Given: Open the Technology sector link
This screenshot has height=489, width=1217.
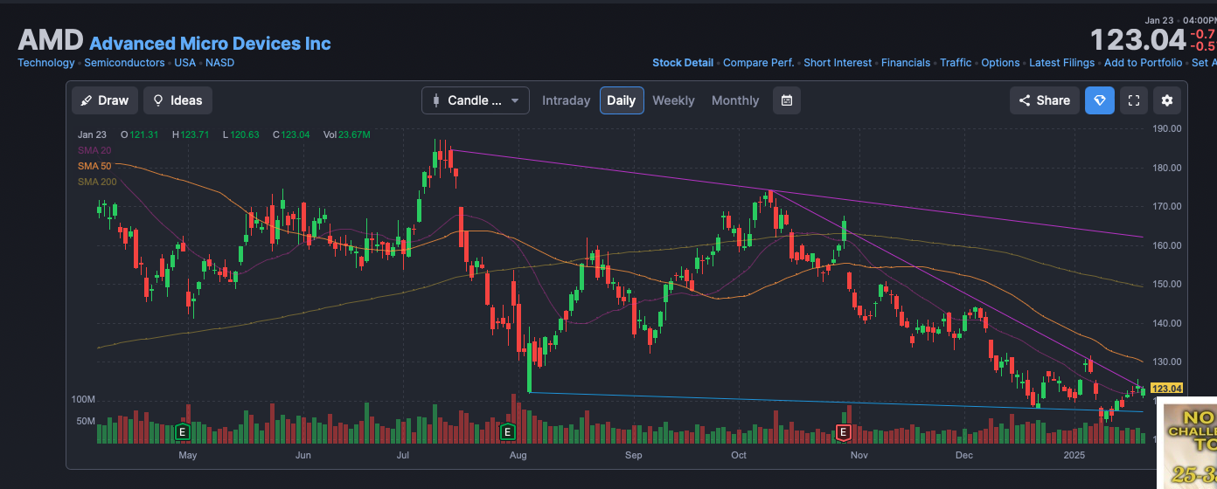Looking at the screenshot, I should 46,63.
